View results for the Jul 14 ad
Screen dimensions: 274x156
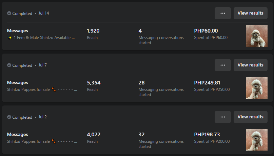pos(250,13)
